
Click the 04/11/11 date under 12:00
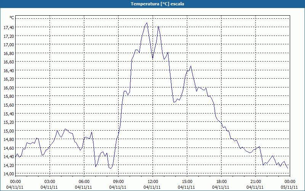pyautogui.click(x=152, y=187)
